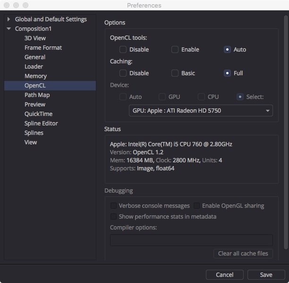The image size is (289, 283).
Task: Open the GPU device selection dropdown
Action: point(201,110)
